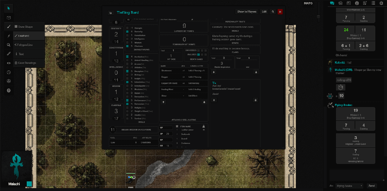Open the My Settings gear tab

pos(381,3)
